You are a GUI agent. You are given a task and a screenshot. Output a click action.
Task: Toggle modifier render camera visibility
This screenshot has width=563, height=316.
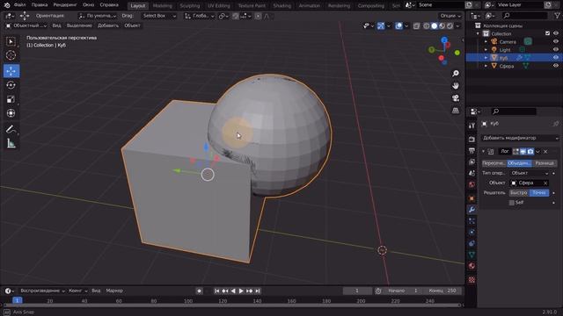click(530, 152)
